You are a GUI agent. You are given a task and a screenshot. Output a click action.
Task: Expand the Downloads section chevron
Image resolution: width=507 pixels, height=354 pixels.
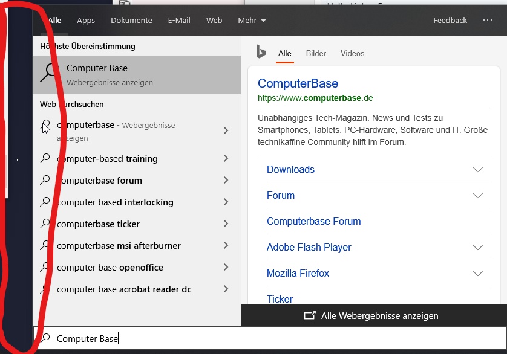point(478,170)
